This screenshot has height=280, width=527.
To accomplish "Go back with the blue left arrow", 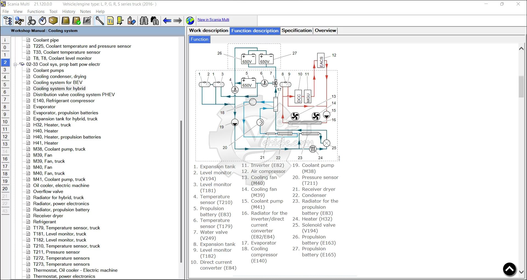I will pyautogui.click(x=167, y=21).
